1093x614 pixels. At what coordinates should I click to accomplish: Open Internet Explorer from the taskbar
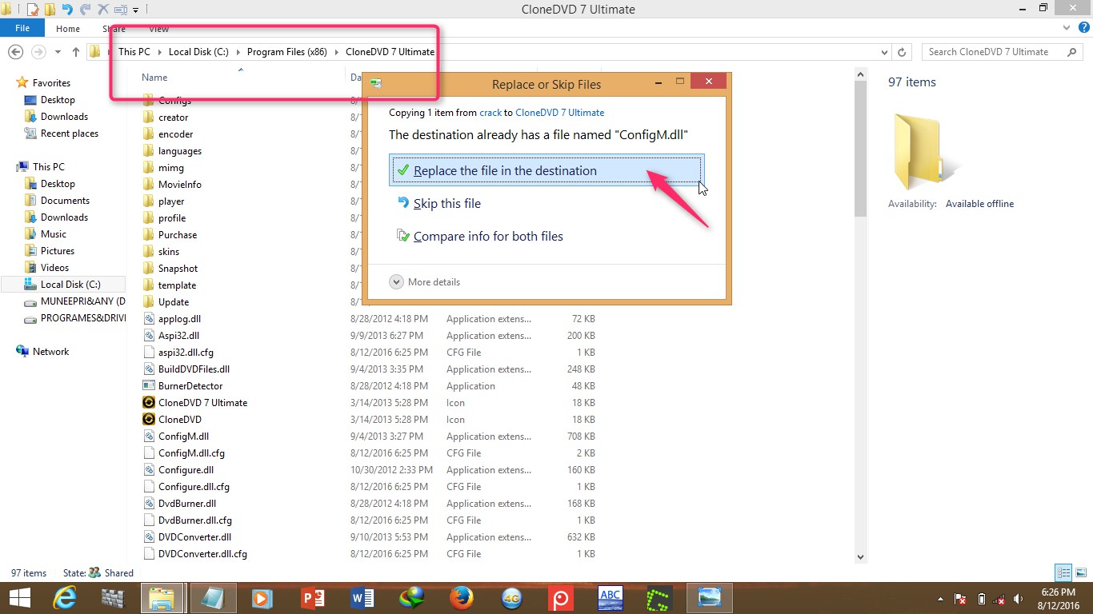pos(63,597)
